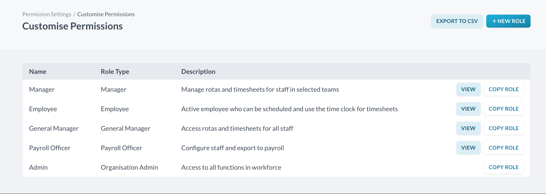Select the Payroll Officer name cell

click(50, 148)
